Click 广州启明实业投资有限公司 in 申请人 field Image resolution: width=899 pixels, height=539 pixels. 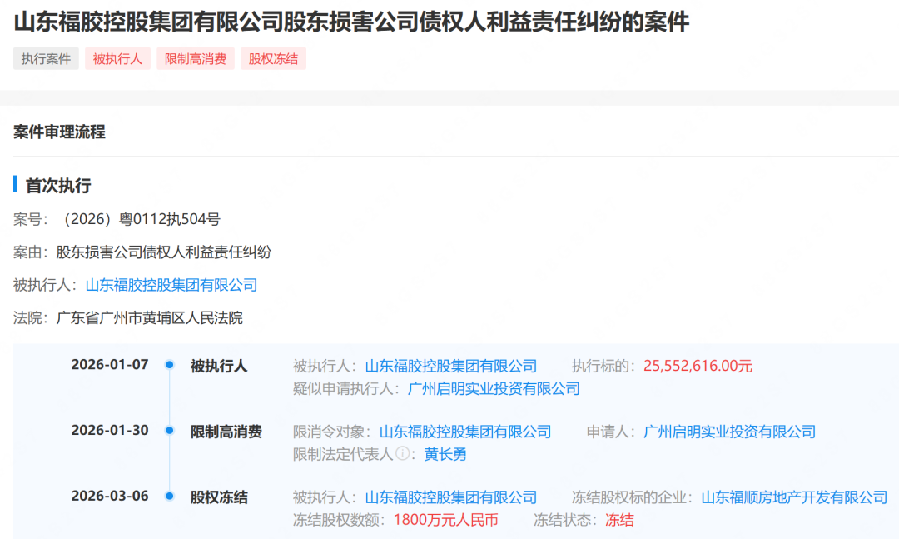tap(729, 432)
